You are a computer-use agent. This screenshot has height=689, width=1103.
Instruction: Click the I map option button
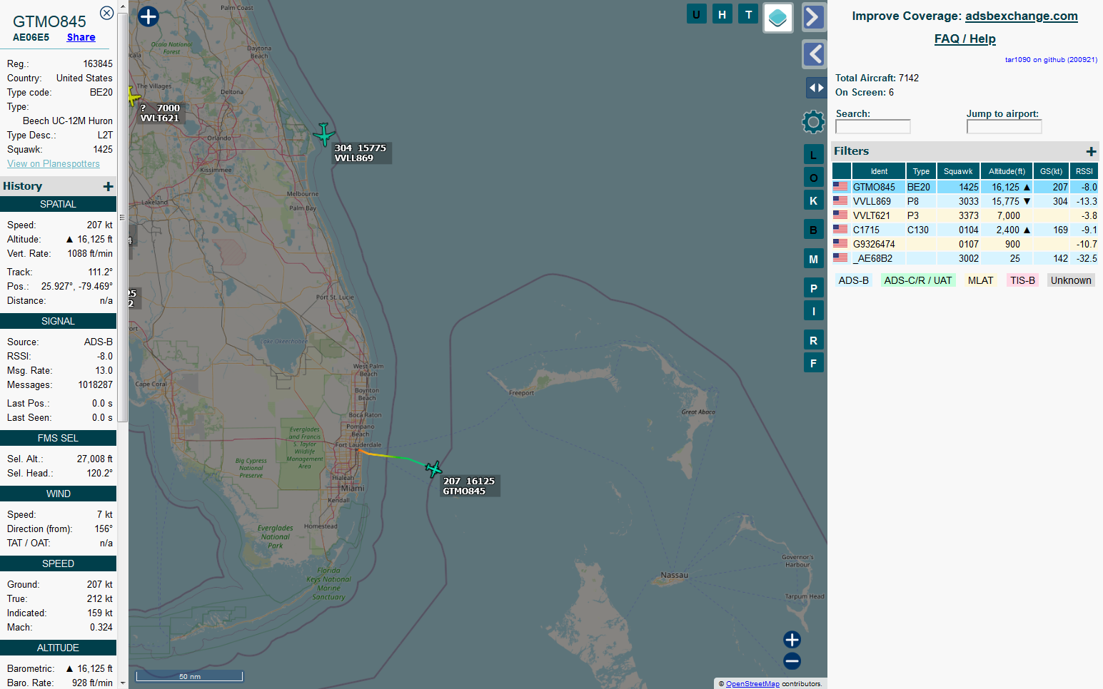813,311
